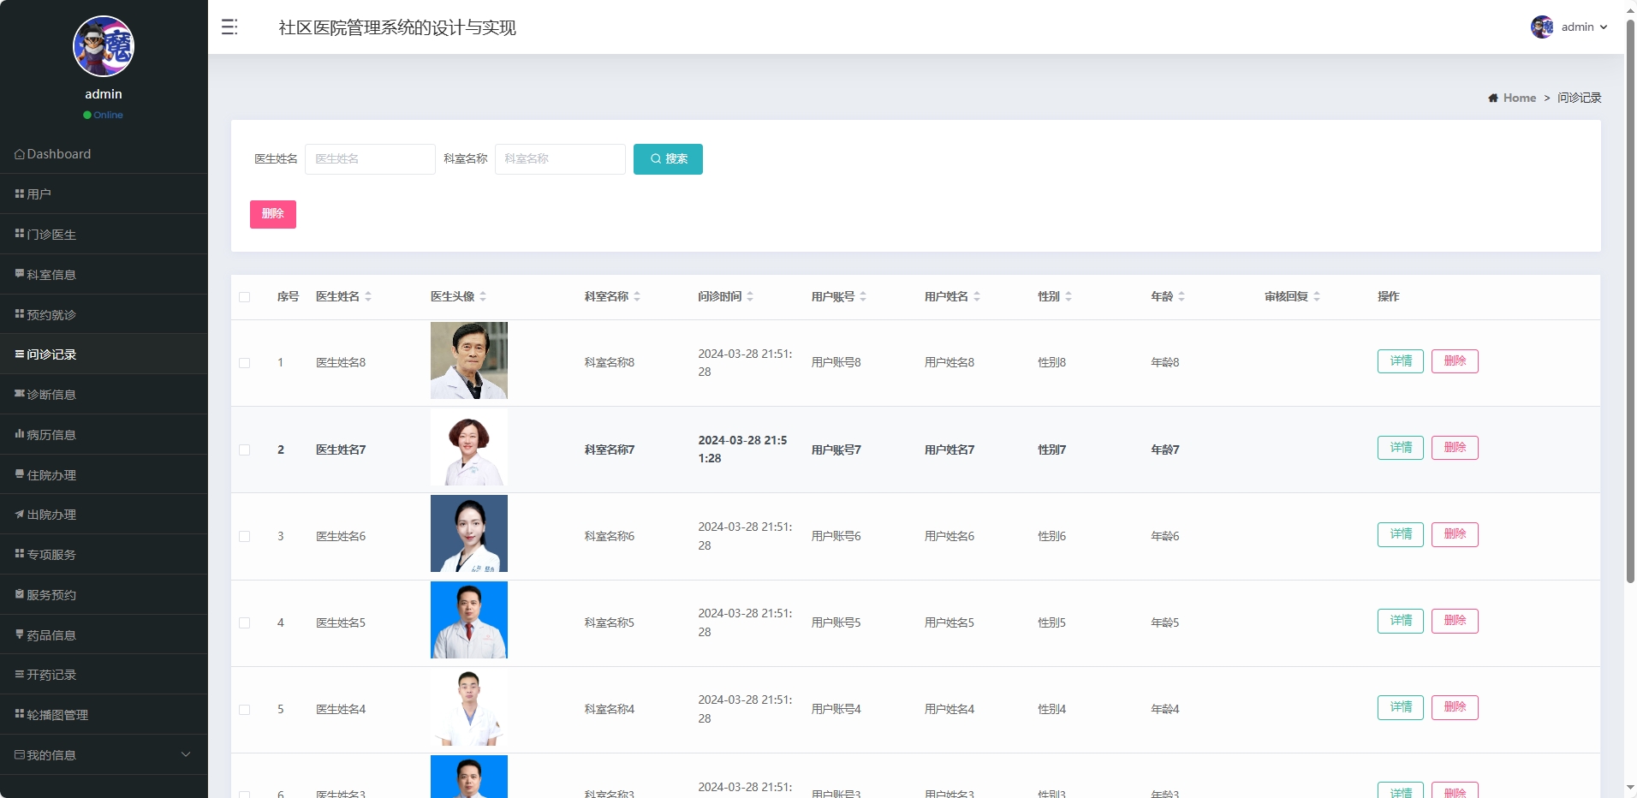Click the 住院办理 menu icon
Screen dimensions: 1637x798
click(20, 474)
